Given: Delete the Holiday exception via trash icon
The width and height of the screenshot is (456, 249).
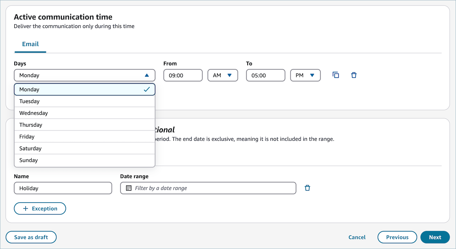Looking at the screenshot, I should point(307,188).
